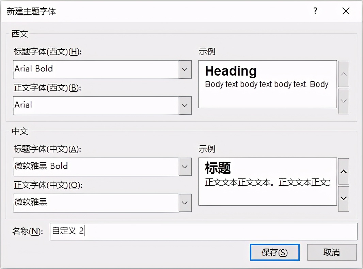Click the 标题 sample text in the Chinese preview
Screen dimensions: 363x269
pyautogui.click(x=218, y=168)
